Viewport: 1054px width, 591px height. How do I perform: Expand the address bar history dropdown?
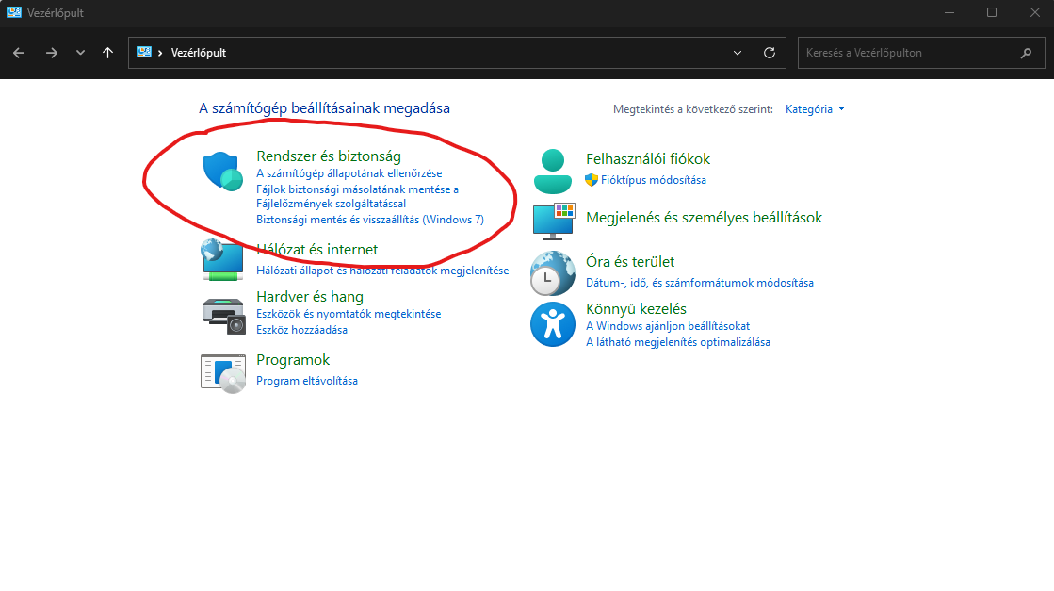pyautogui.click(x=738, y=53)
